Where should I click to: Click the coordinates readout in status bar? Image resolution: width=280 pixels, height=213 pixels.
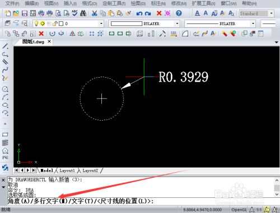tap(202, 210)
